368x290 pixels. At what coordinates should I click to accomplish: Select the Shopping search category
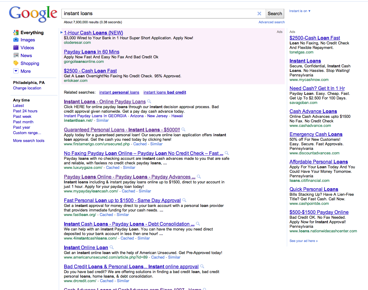click(x=30, y=63)
